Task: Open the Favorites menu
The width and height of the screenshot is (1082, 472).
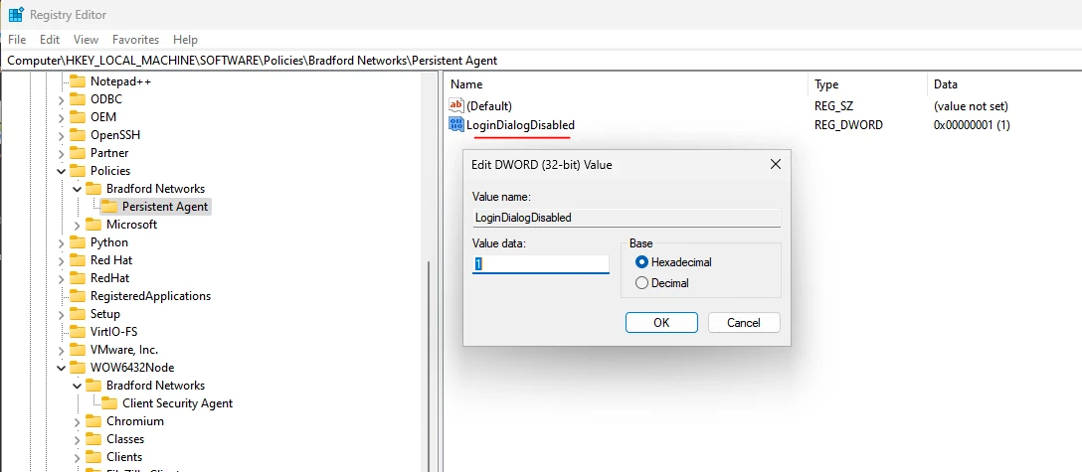Action: click(x=136, y=40)
